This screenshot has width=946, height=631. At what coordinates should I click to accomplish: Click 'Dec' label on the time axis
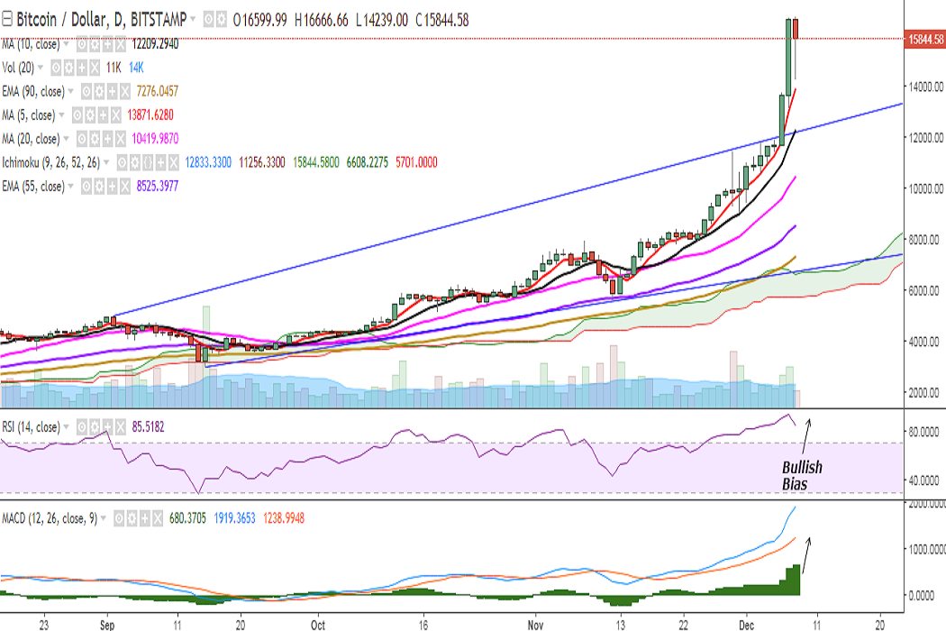coord(746,625)
